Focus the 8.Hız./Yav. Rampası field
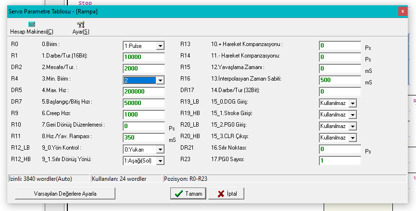This screenshot has width=416, height=211. pos(144,138)
